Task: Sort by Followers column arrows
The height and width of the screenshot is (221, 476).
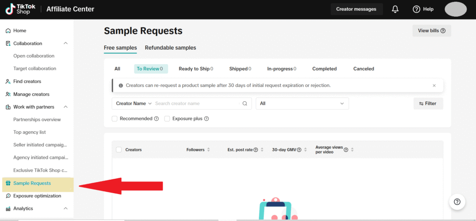Action: pyautogui.click(x=208, y=150)
